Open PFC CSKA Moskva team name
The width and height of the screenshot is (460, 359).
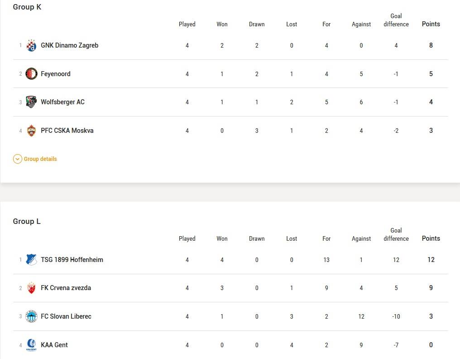click(67, 131)
